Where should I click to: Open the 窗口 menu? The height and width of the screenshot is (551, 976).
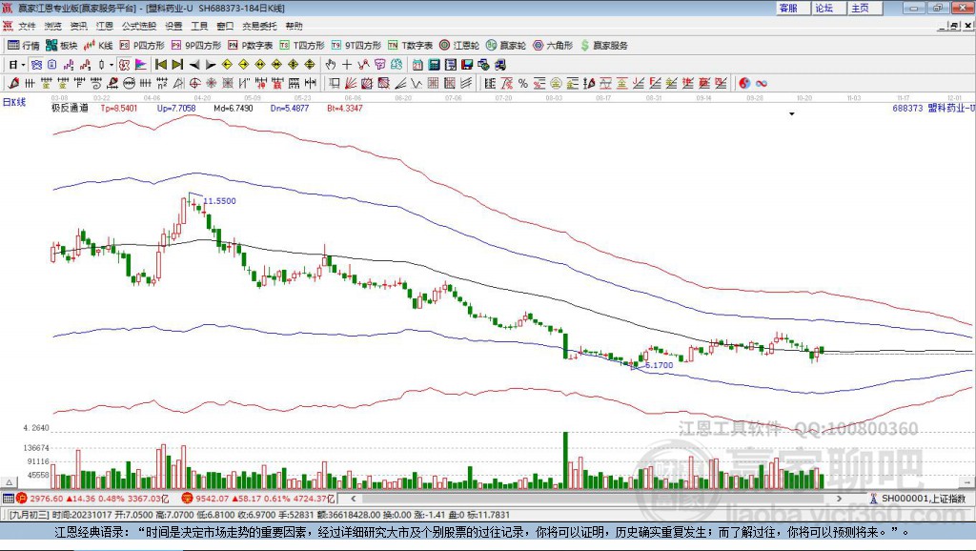[x=225, y=26]
